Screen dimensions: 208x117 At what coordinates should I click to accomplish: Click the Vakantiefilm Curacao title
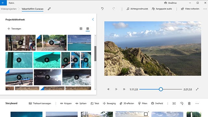pyautogui.click(x=32, y=9)
